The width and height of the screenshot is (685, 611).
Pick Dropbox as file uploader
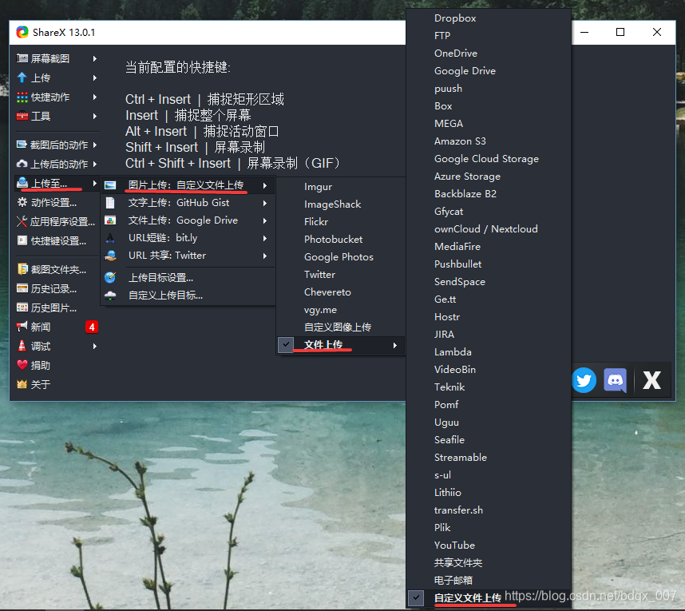(x=455, y=18)
